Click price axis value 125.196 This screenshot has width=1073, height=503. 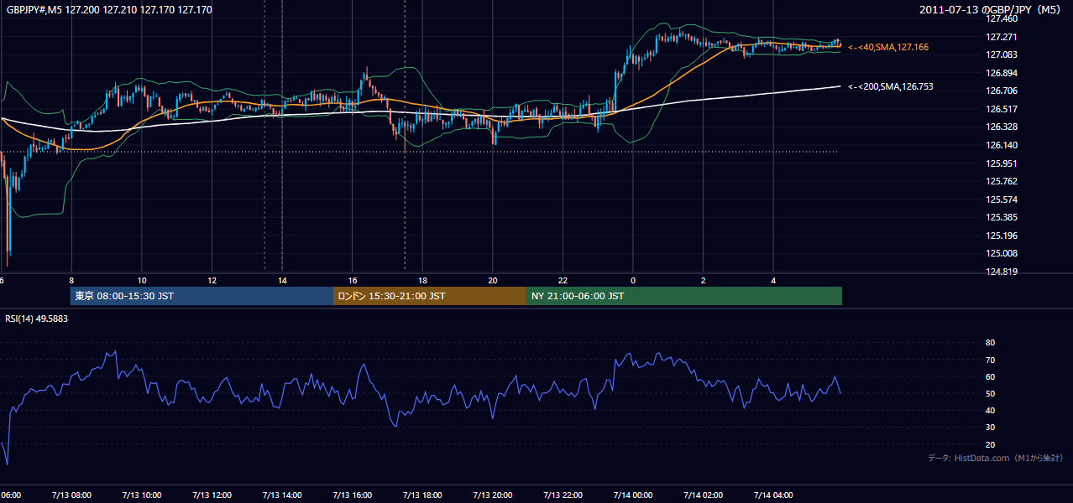[x=1002, y=236]
